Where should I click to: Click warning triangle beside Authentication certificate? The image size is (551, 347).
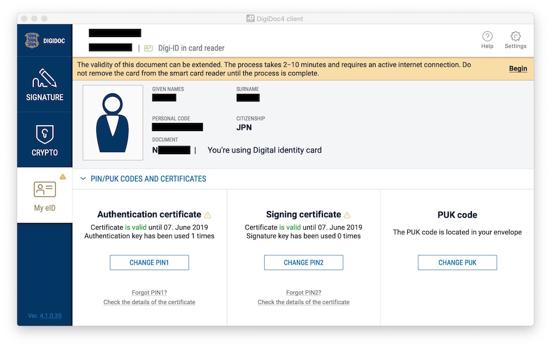point(208,215)
